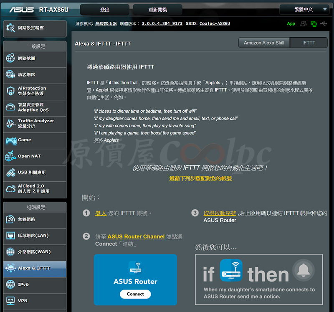
Task: Switch to the IFTTT tab
Action: (309, 43)
